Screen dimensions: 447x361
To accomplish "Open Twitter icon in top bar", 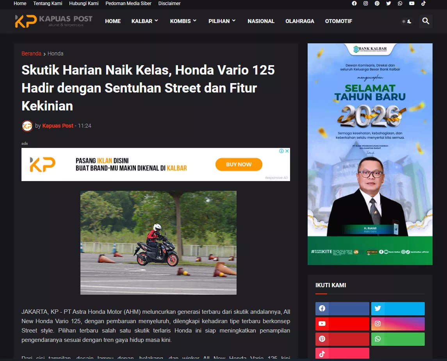I will 388,4.
